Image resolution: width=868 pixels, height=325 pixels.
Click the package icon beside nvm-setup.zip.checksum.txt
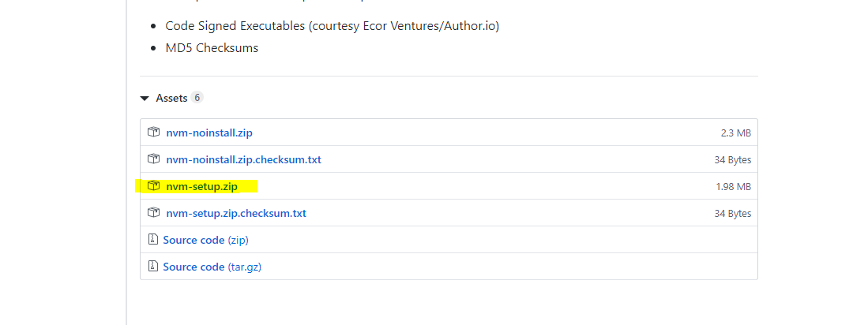tap(153, 213)
